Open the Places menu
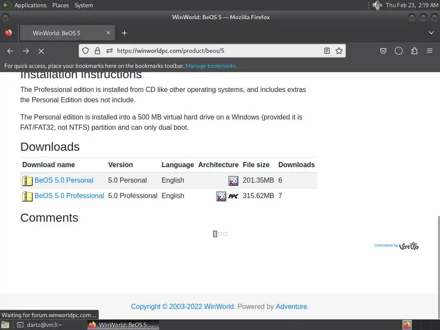The height and width of the screenshot is (330, 440). pyautogui.click(x=61, y=5)
